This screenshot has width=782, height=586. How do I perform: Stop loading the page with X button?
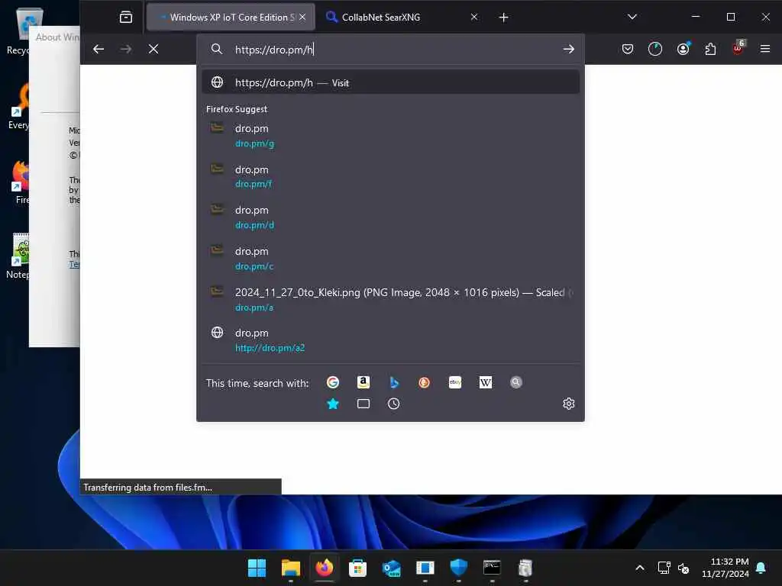[153, 49]
